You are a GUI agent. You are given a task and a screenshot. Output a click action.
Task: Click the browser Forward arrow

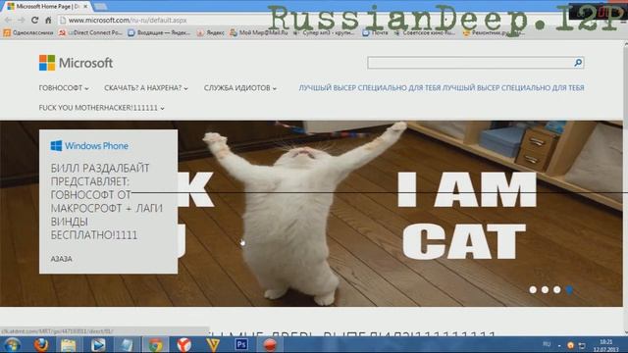pos(22,20)
